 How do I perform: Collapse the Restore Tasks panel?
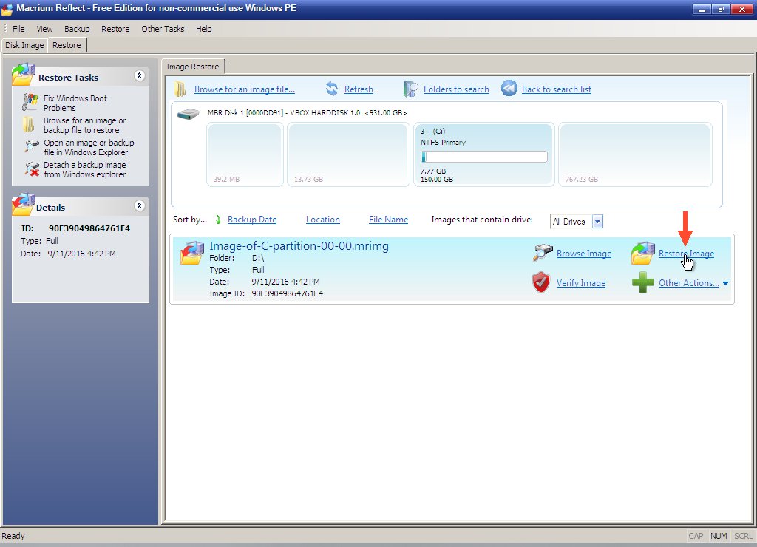(139, 76)
